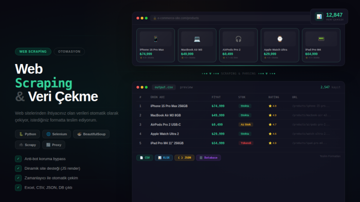Toggle checkmark for Anti-bot koruma bypass
Image resolution: width=360 pixels, height=202 pixels.
[x=18, y=159]
